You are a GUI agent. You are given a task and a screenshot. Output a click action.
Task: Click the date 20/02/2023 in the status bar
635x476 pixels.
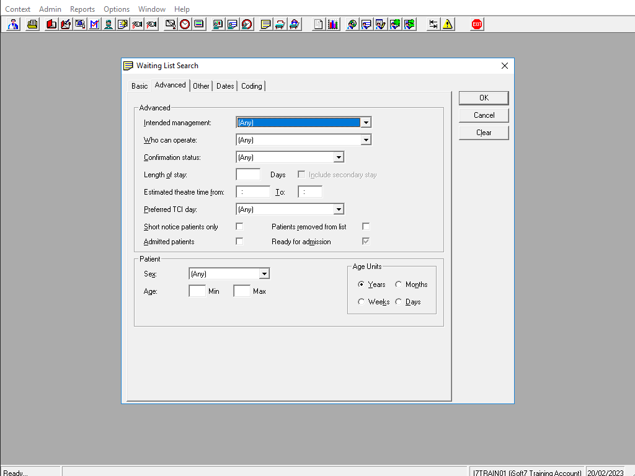pos(605,473)
